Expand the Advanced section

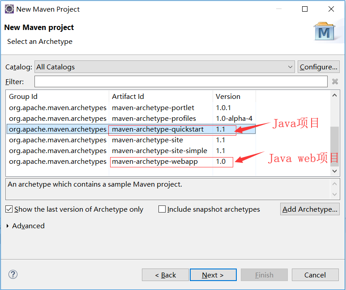(8, 226)
